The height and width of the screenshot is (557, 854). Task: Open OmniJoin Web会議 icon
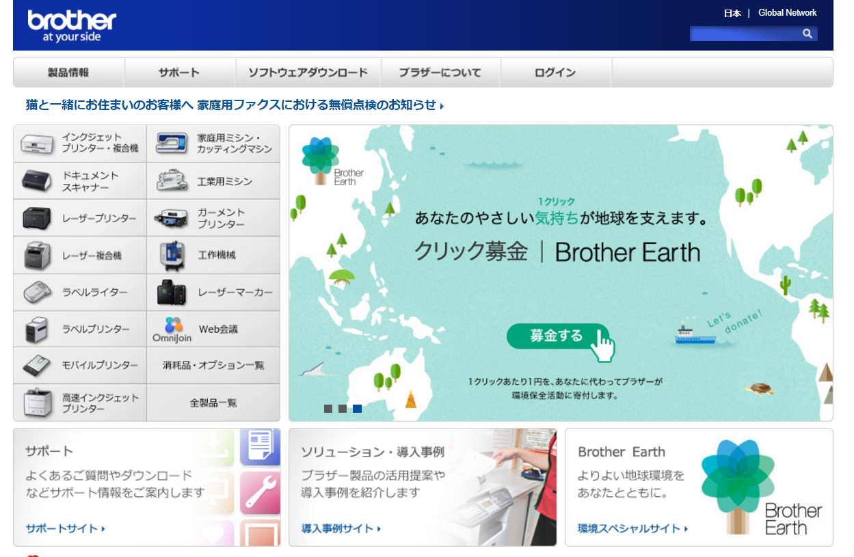coord(172,329)
